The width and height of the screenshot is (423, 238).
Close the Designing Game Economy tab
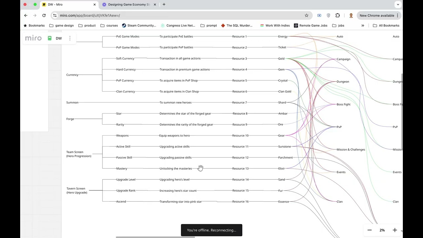[x=155, y=5]
